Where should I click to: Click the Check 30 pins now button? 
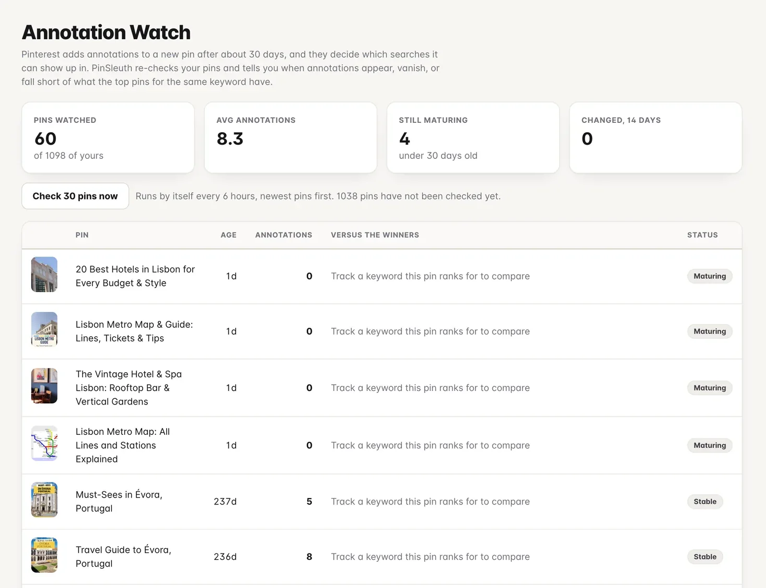[75, 196]
